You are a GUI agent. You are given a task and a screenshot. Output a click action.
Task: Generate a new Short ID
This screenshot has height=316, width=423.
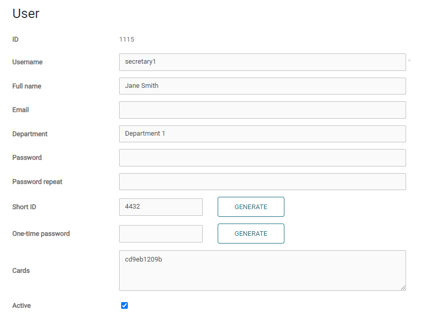click(251, 207)
